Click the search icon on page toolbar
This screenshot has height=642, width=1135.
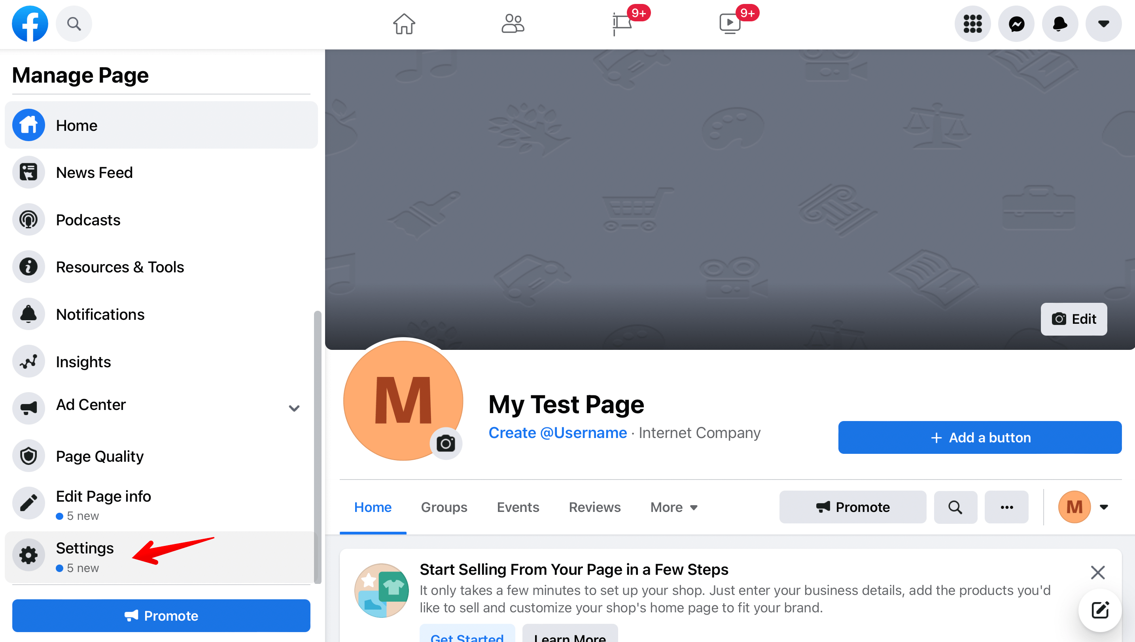955,507
